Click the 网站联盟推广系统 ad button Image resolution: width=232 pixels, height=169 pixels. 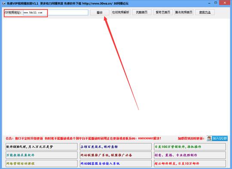[116, 155]
